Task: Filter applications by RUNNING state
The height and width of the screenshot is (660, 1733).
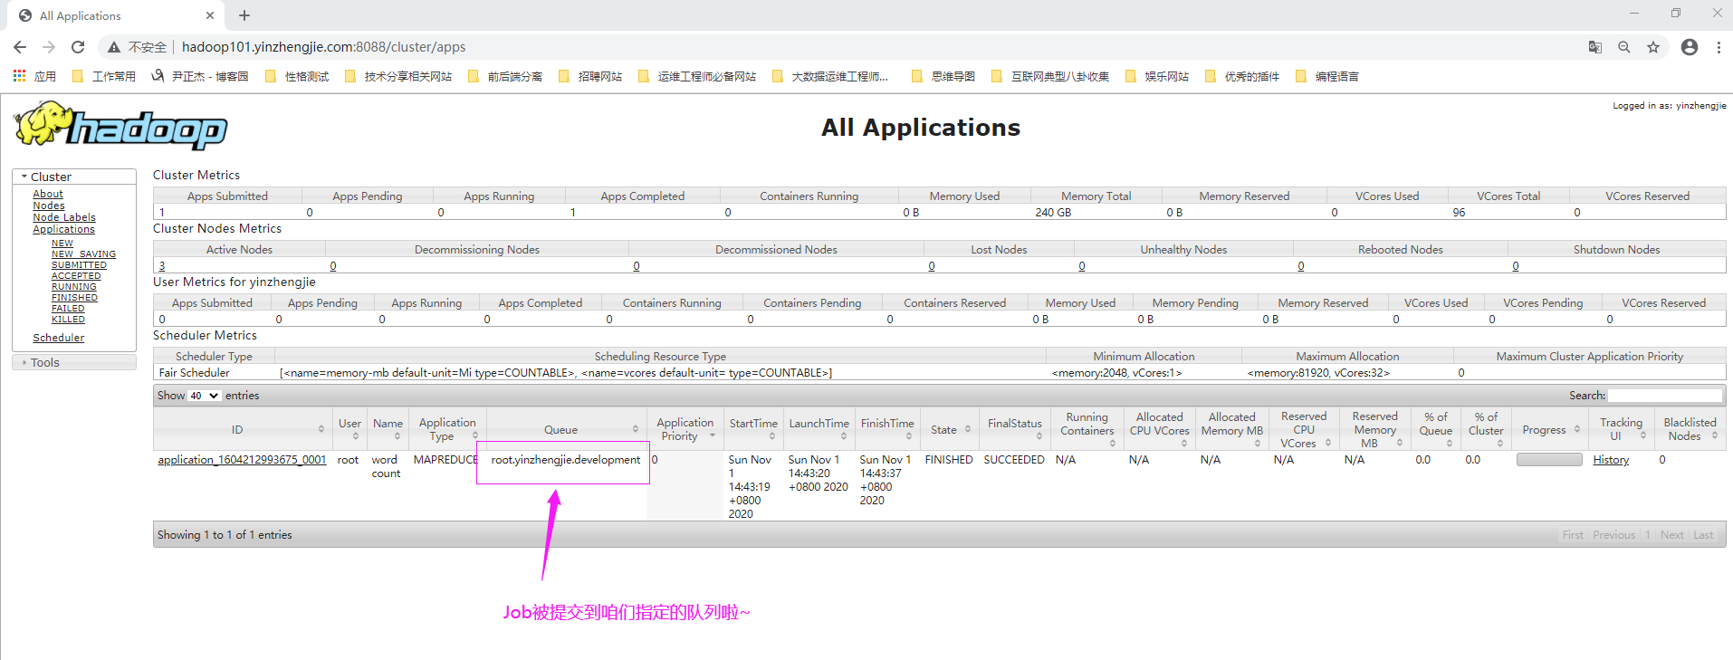Action: [74, 287]
